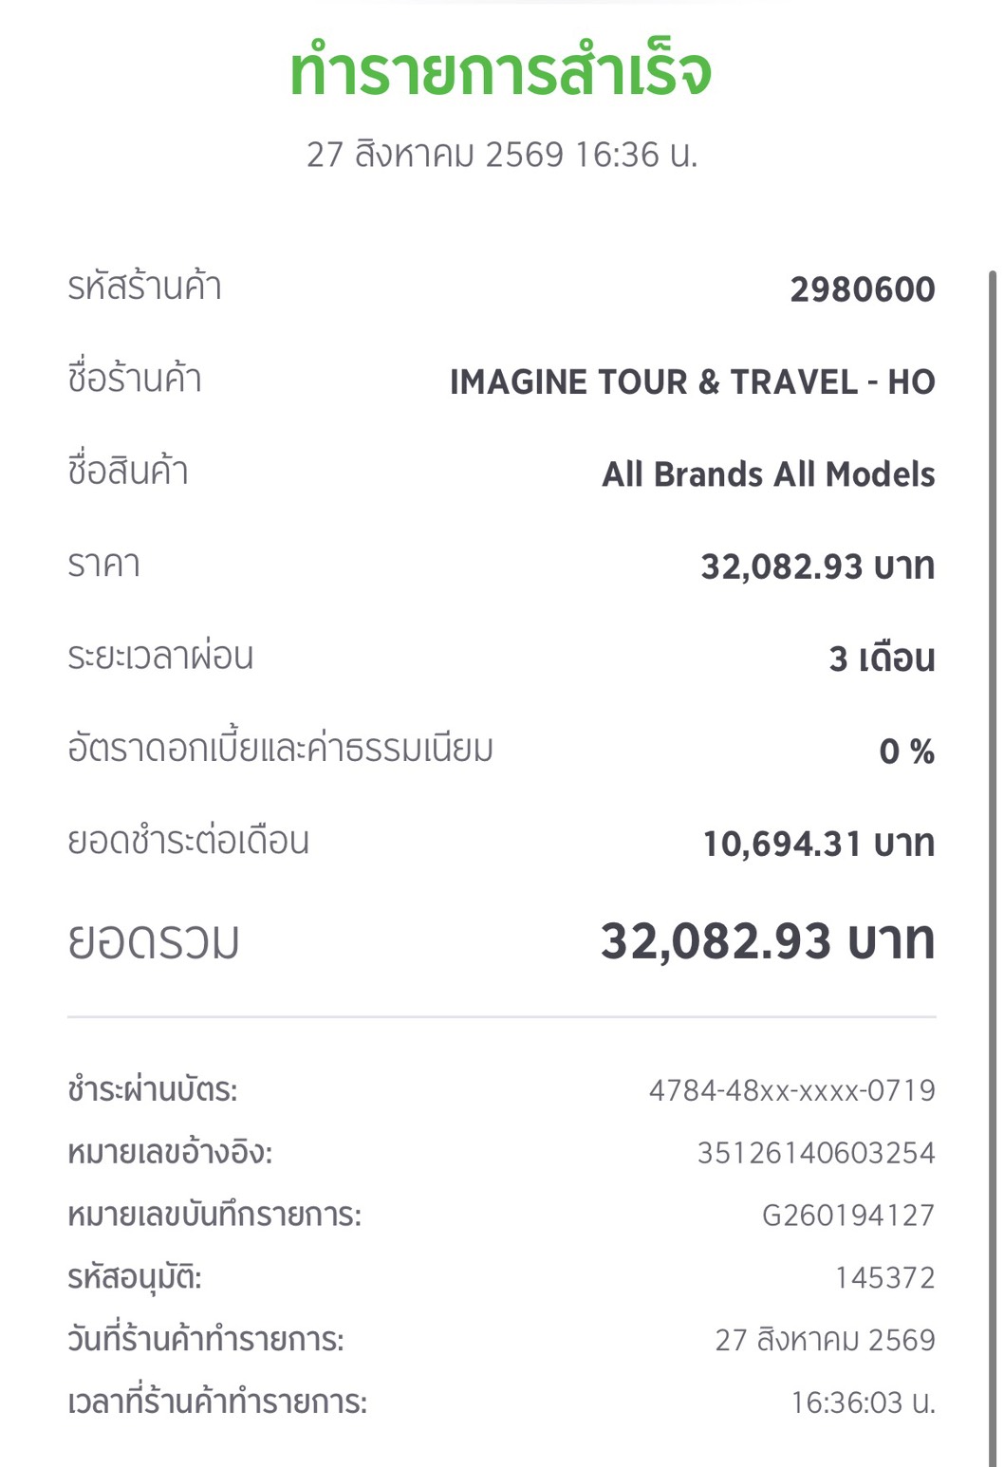Select the transaction timestamp 27 สิงหาคม 2569 16:36 น.
The image size is (1004, 1467).
(x=502, y=155)
